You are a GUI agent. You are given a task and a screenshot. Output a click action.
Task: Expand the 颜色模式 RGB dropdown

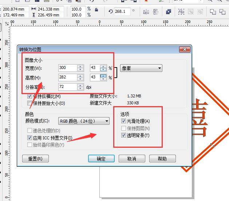click(84, 121)
